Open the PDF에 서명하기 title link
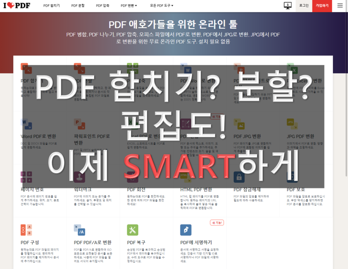Screen dimensions: 348x269 196,242
